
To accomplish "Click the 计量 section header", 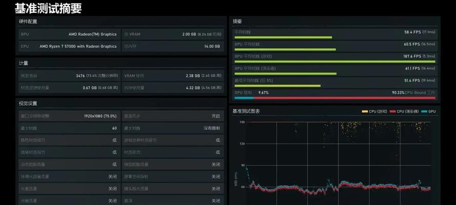I will pyautogui.click(x=24, y=63).
